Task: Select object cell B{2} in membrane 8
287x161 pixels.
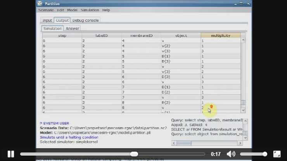Action: click(181, 102)
